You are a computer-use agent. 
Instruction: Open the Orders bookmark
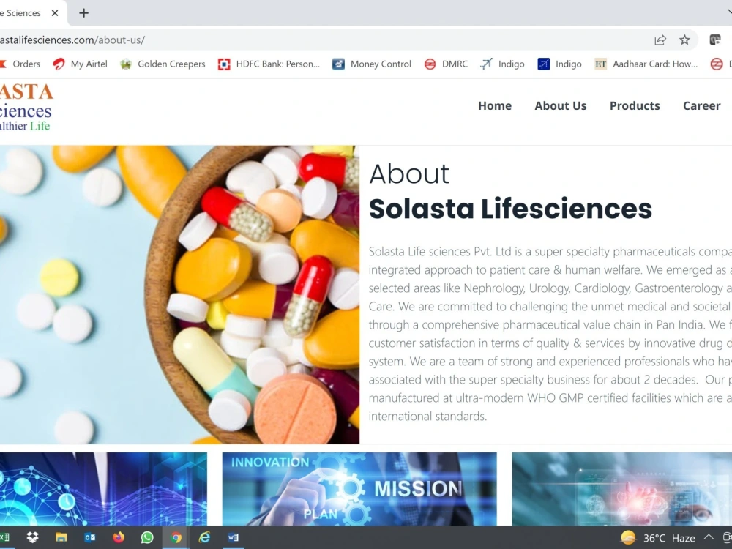coord(20,64)
